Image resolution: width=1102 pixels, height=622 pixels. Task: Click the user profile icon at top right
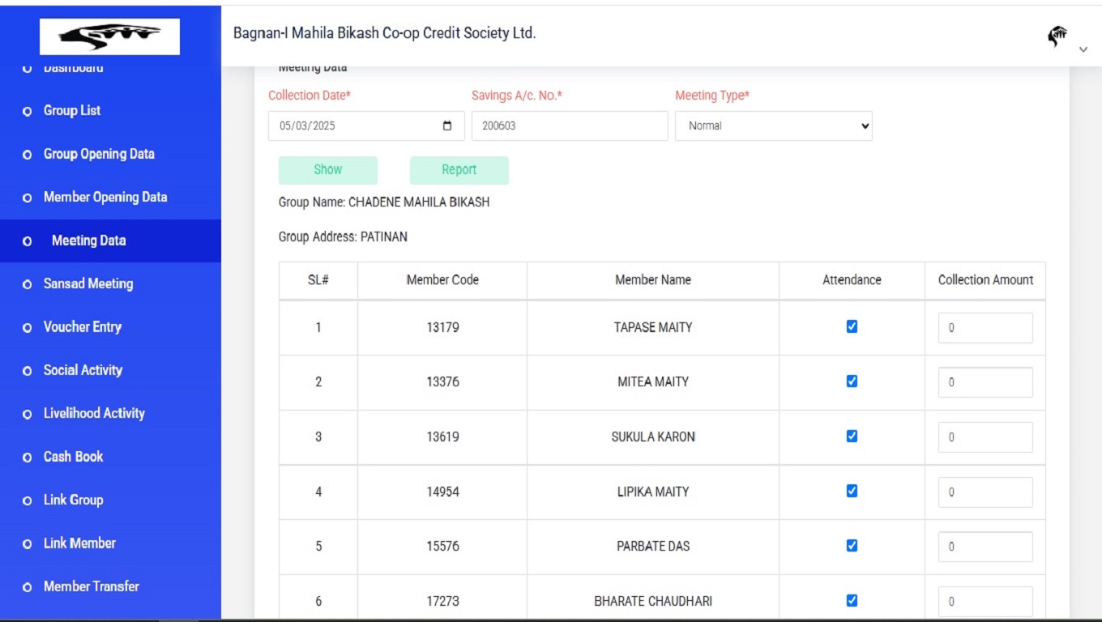tap(1057, 36)
